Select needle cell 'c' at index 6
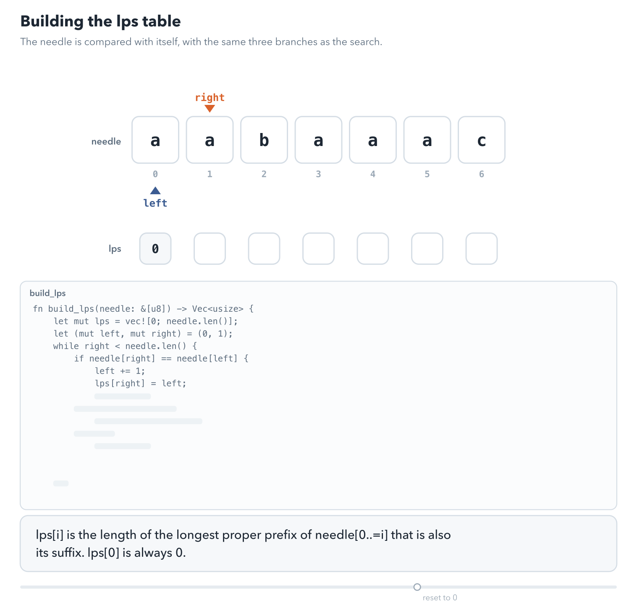The image size is (637, 613). coord(482,140)
